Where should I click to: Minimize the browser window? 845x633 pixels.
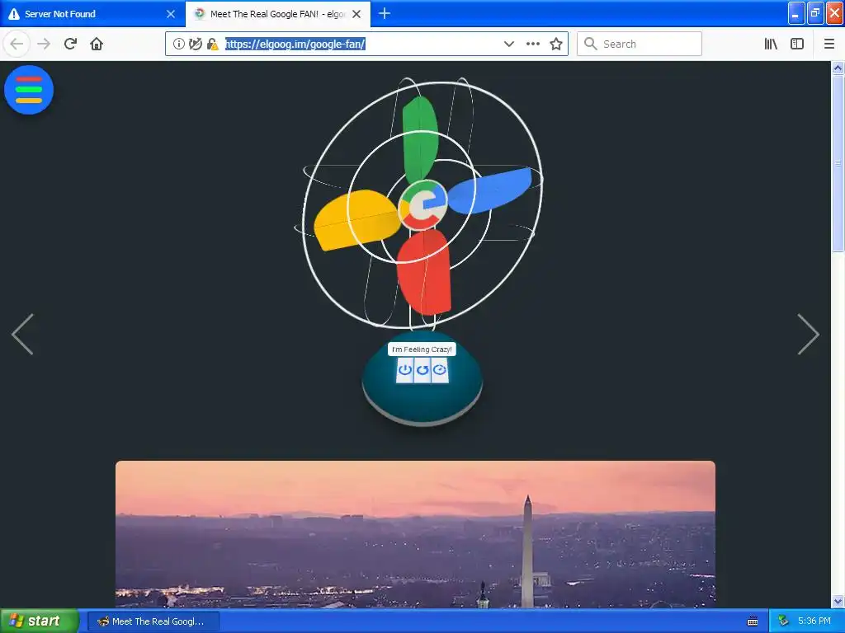point(796,13)
